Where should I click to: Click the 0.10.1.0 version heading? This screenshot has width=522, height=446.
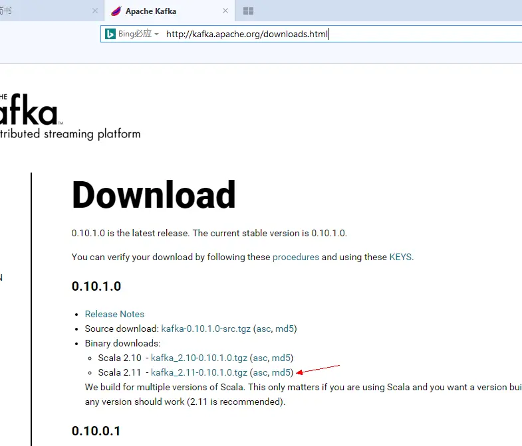tap(96, 286)
